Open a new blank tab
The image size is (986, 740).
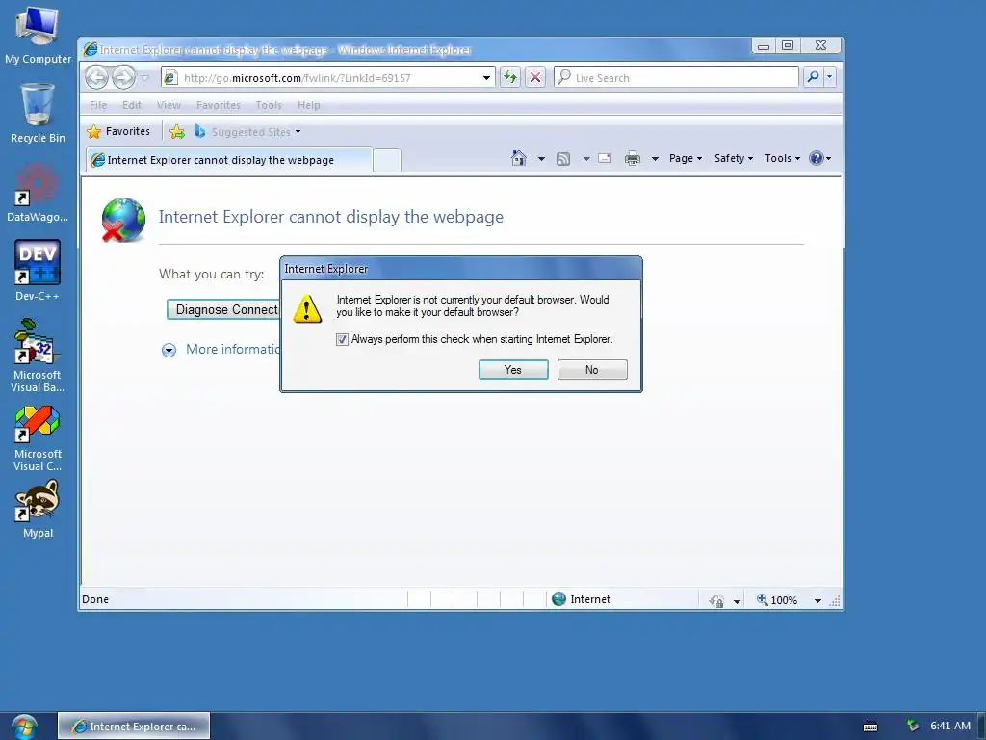[387, 161]
